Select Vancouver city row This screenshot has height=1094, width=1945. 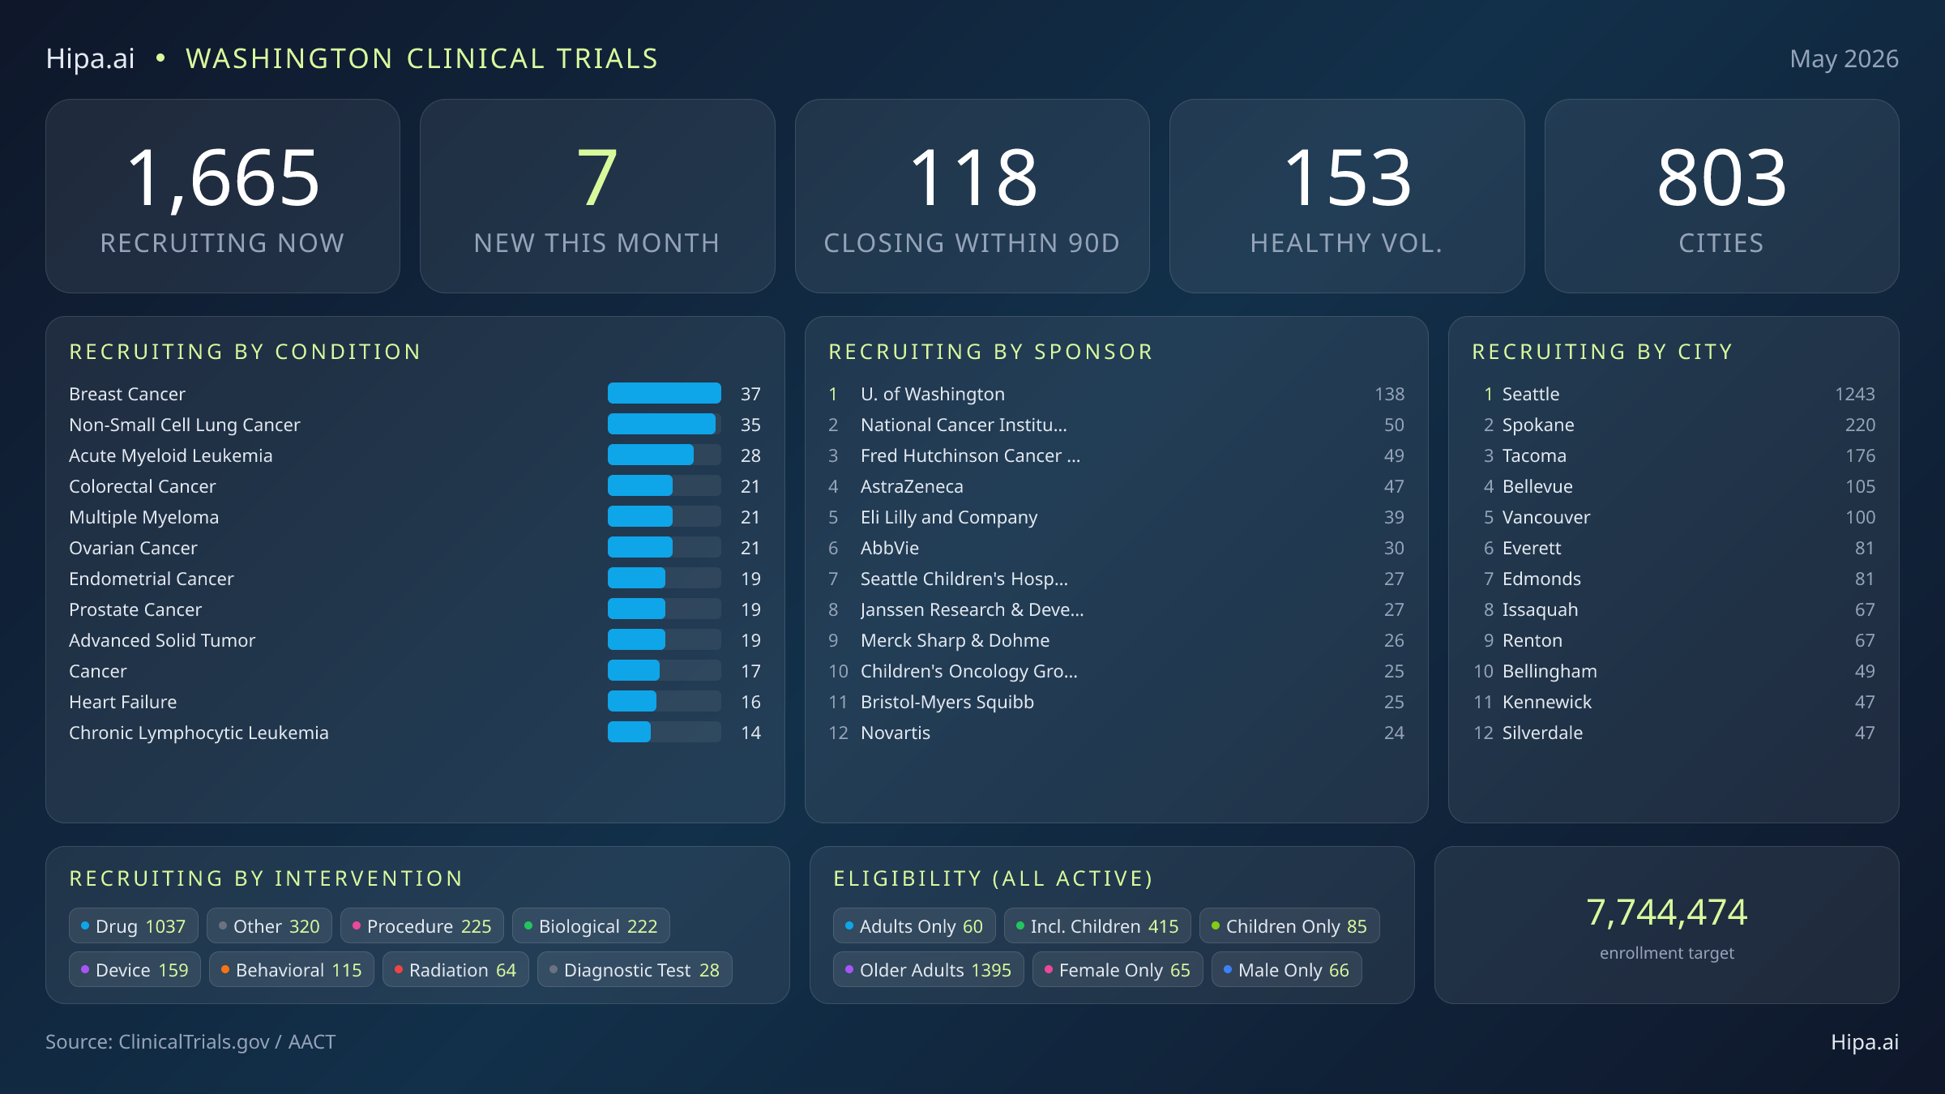pyautogui.click(x=1674, y=516)
